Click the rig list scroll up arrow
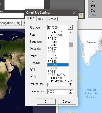The height and width of the screenshot is (113, 102). [x=71, y=33]
